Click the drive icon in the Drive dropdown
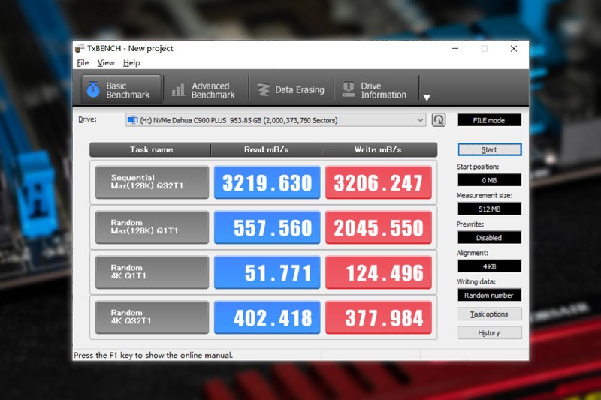Viewport: 601px width, 400px height. pyautogui.click(x=133, y=120)
